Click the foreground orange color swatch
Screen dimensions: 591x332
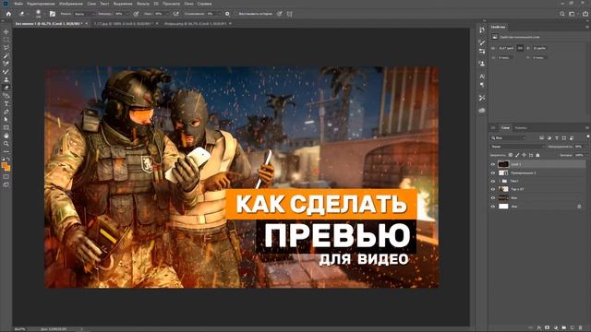click(x=5, y=165)
